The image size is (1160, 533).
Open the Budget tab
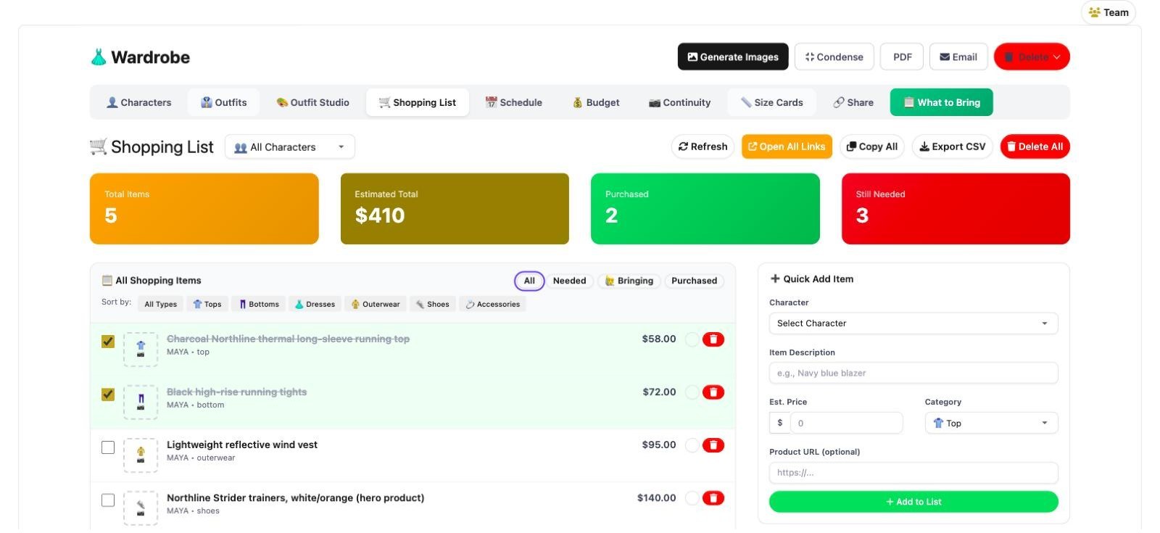pyautogui.click(x=596, y=102)
